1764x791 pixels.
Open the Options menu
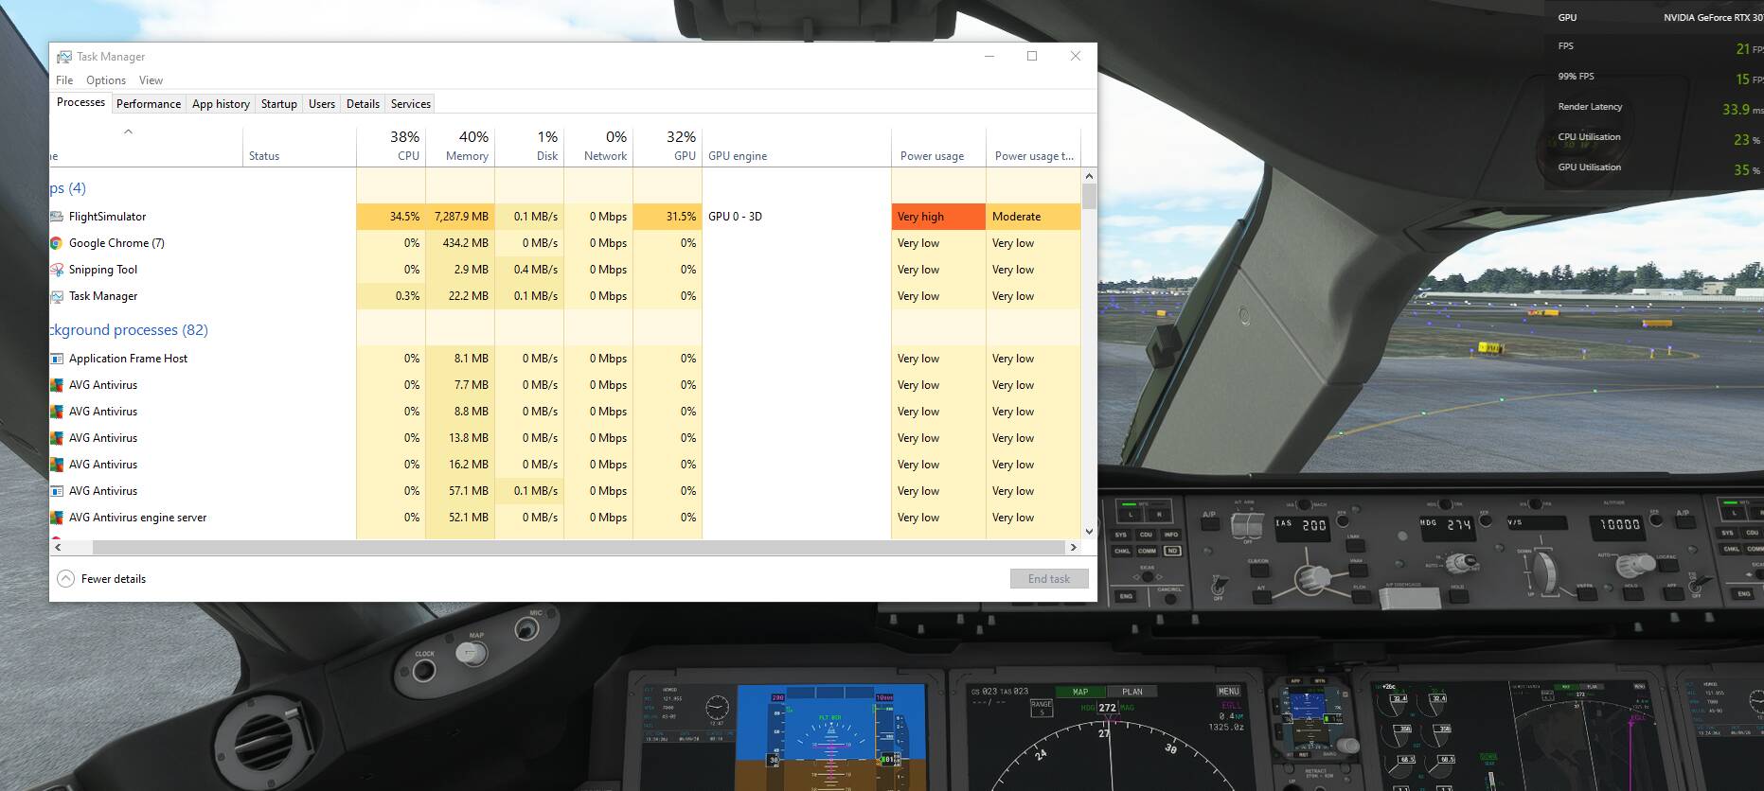(106, 80)
